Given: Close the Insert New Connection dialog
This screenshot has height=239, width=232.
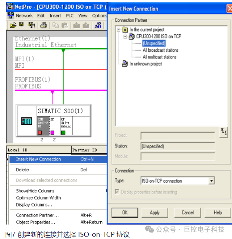Looking at the screenshot, I should 229,9.
